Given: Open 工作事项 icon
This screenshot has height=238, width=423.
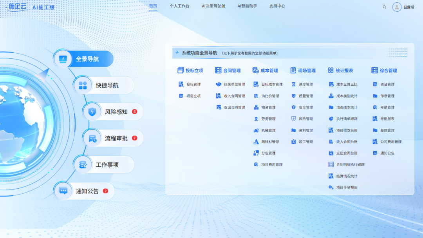Looking at the screenshot, I should [x=83, y=164].
